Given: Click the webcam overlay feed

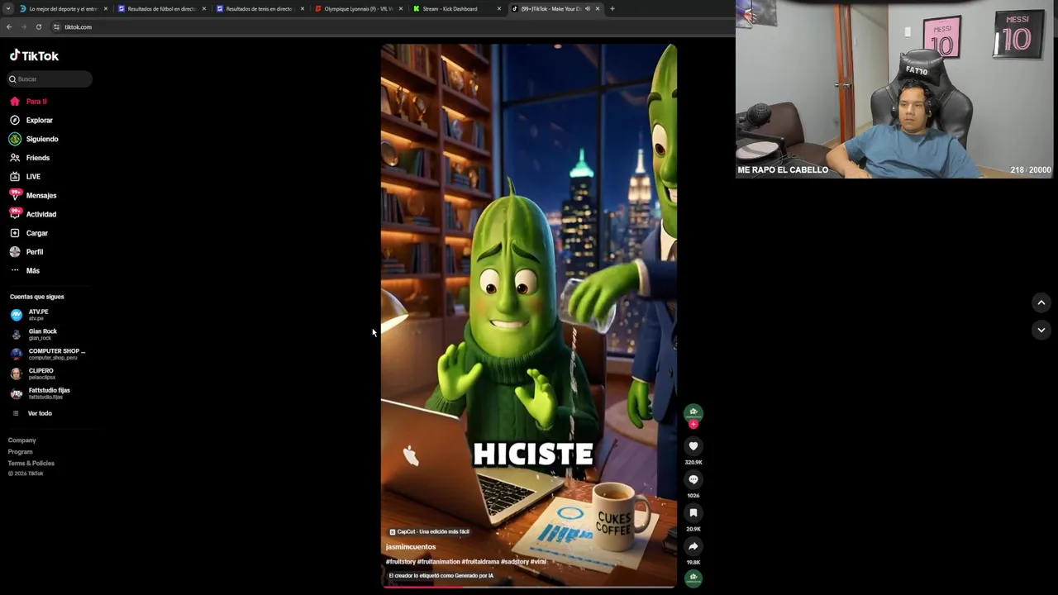Looking at the screenshot, I should (x=895, y=89).
